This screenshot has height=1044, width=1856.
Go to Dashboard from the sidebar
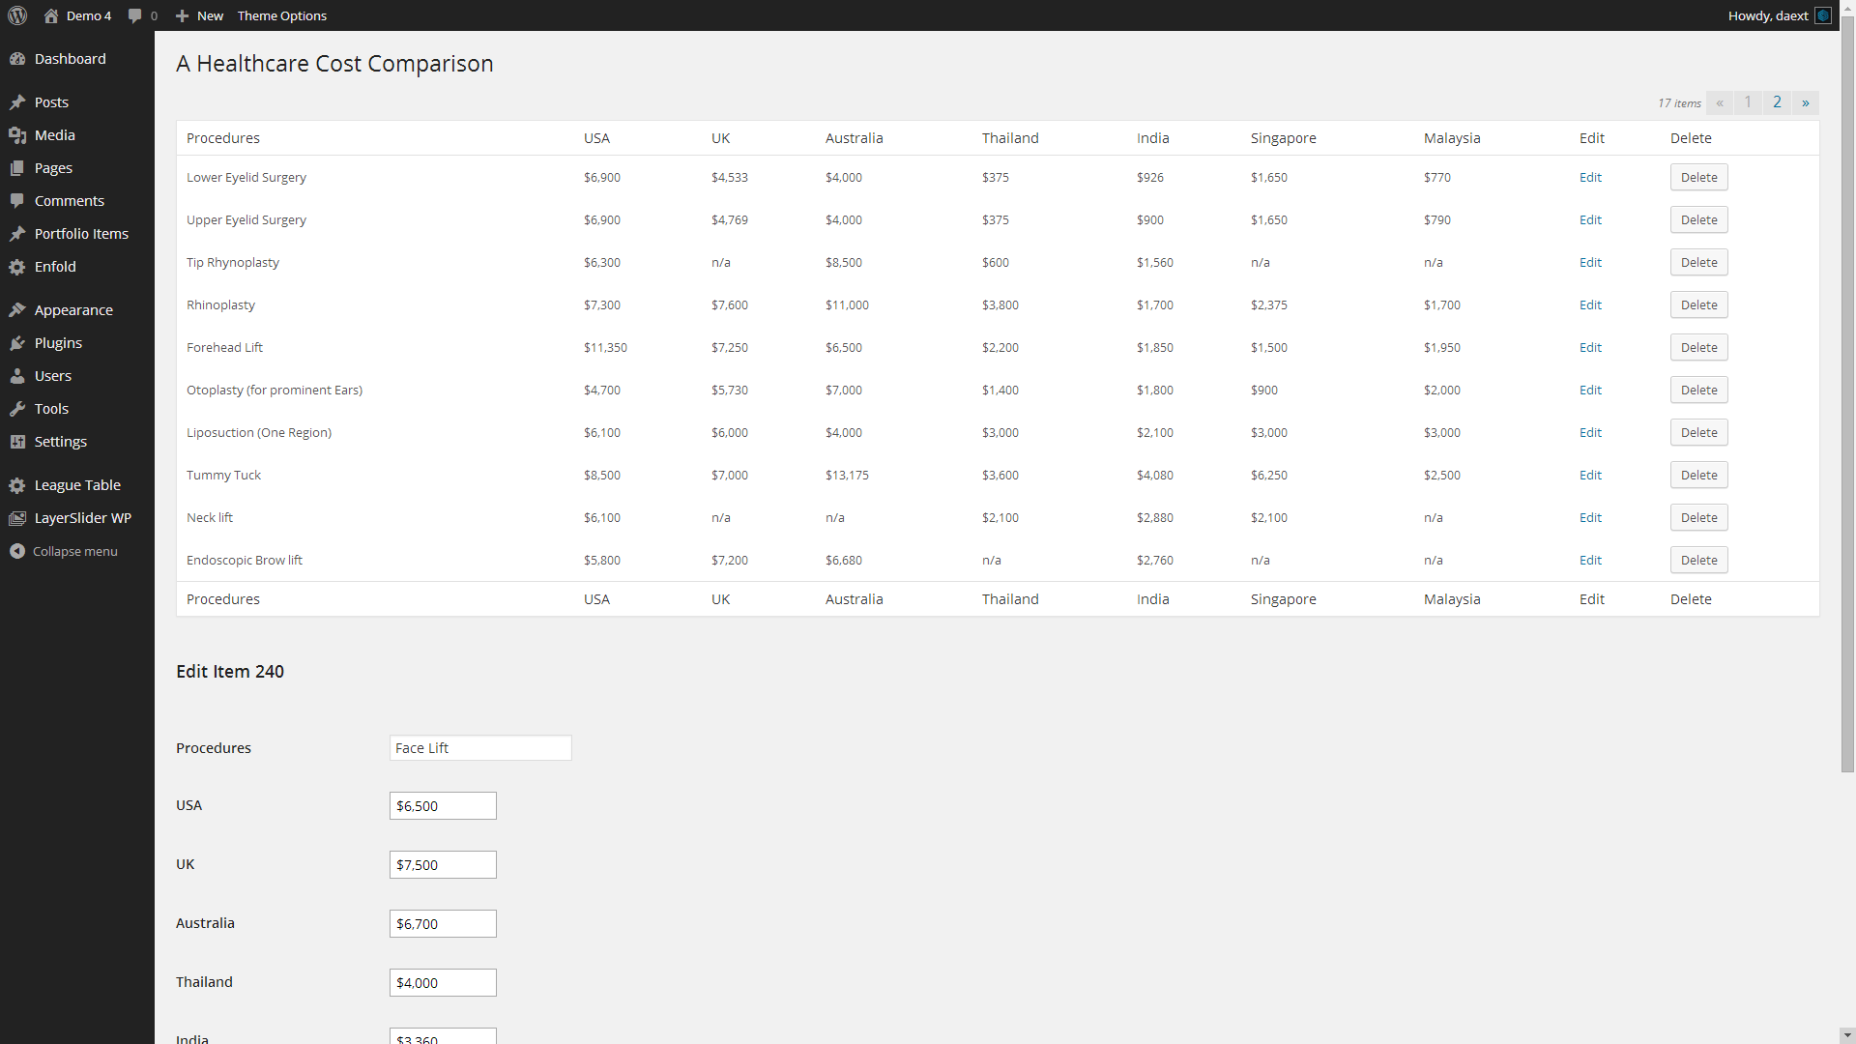coord(70,58)
